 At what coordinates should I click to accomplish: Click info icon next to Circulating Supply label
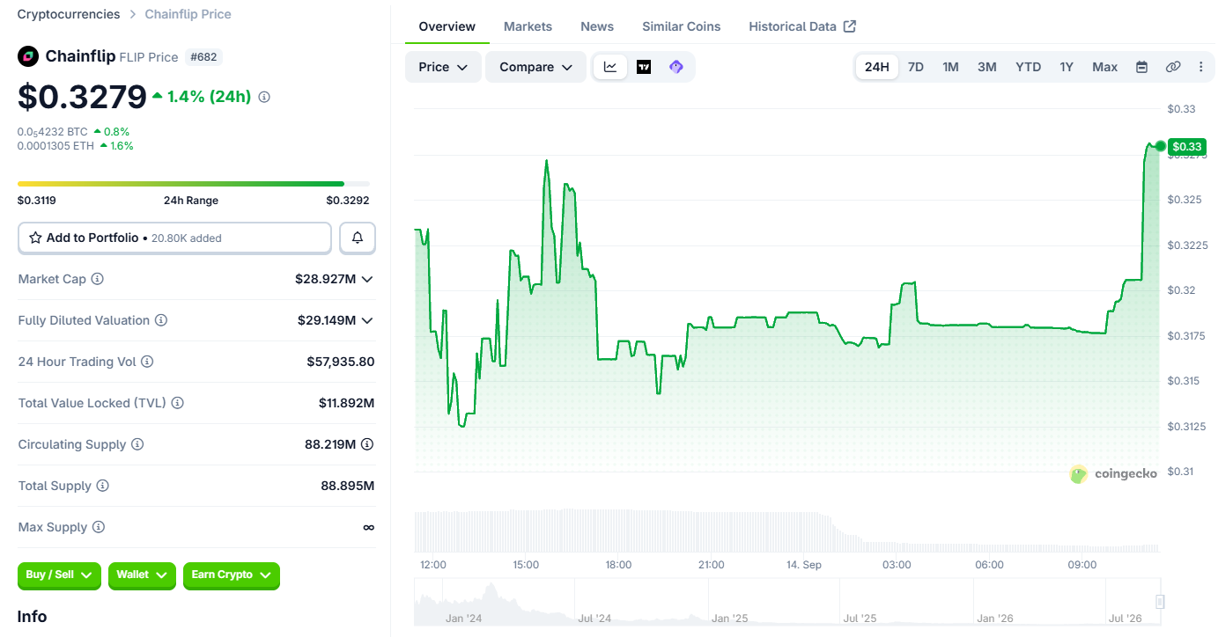coord(137,444)
